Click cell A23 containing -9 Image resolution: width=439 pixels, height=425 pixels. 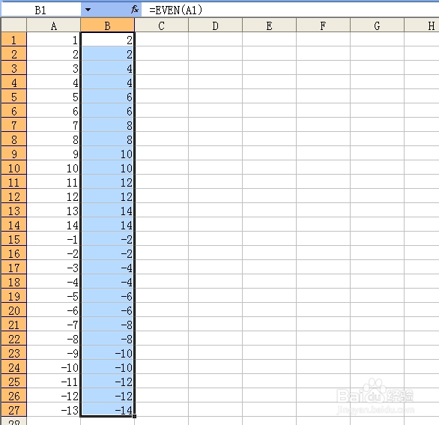point(53,353)
